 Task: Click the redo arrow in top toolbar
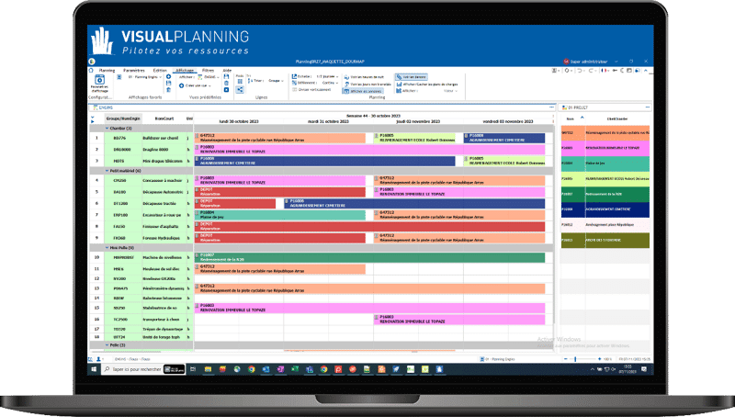coord(591,71)
